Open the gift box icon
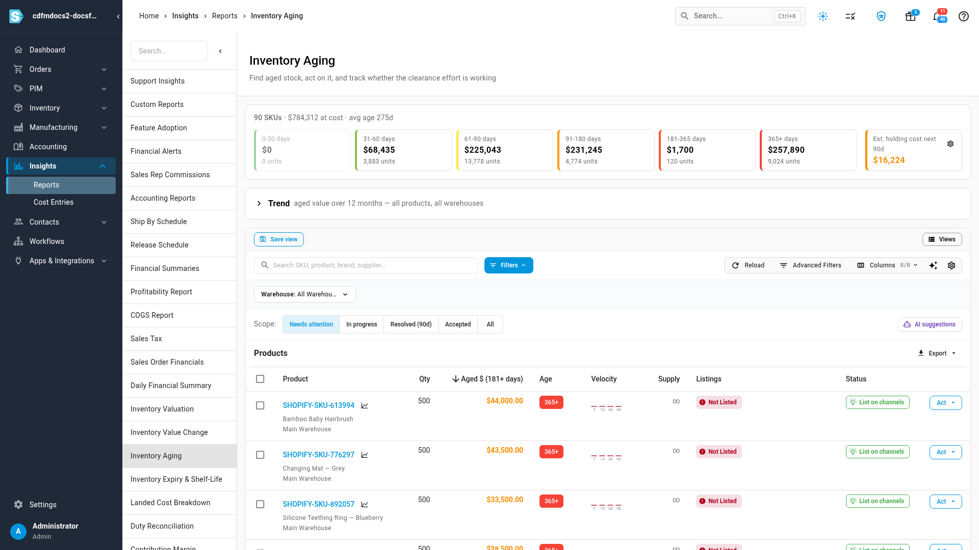979x550 pixels. 910,16
